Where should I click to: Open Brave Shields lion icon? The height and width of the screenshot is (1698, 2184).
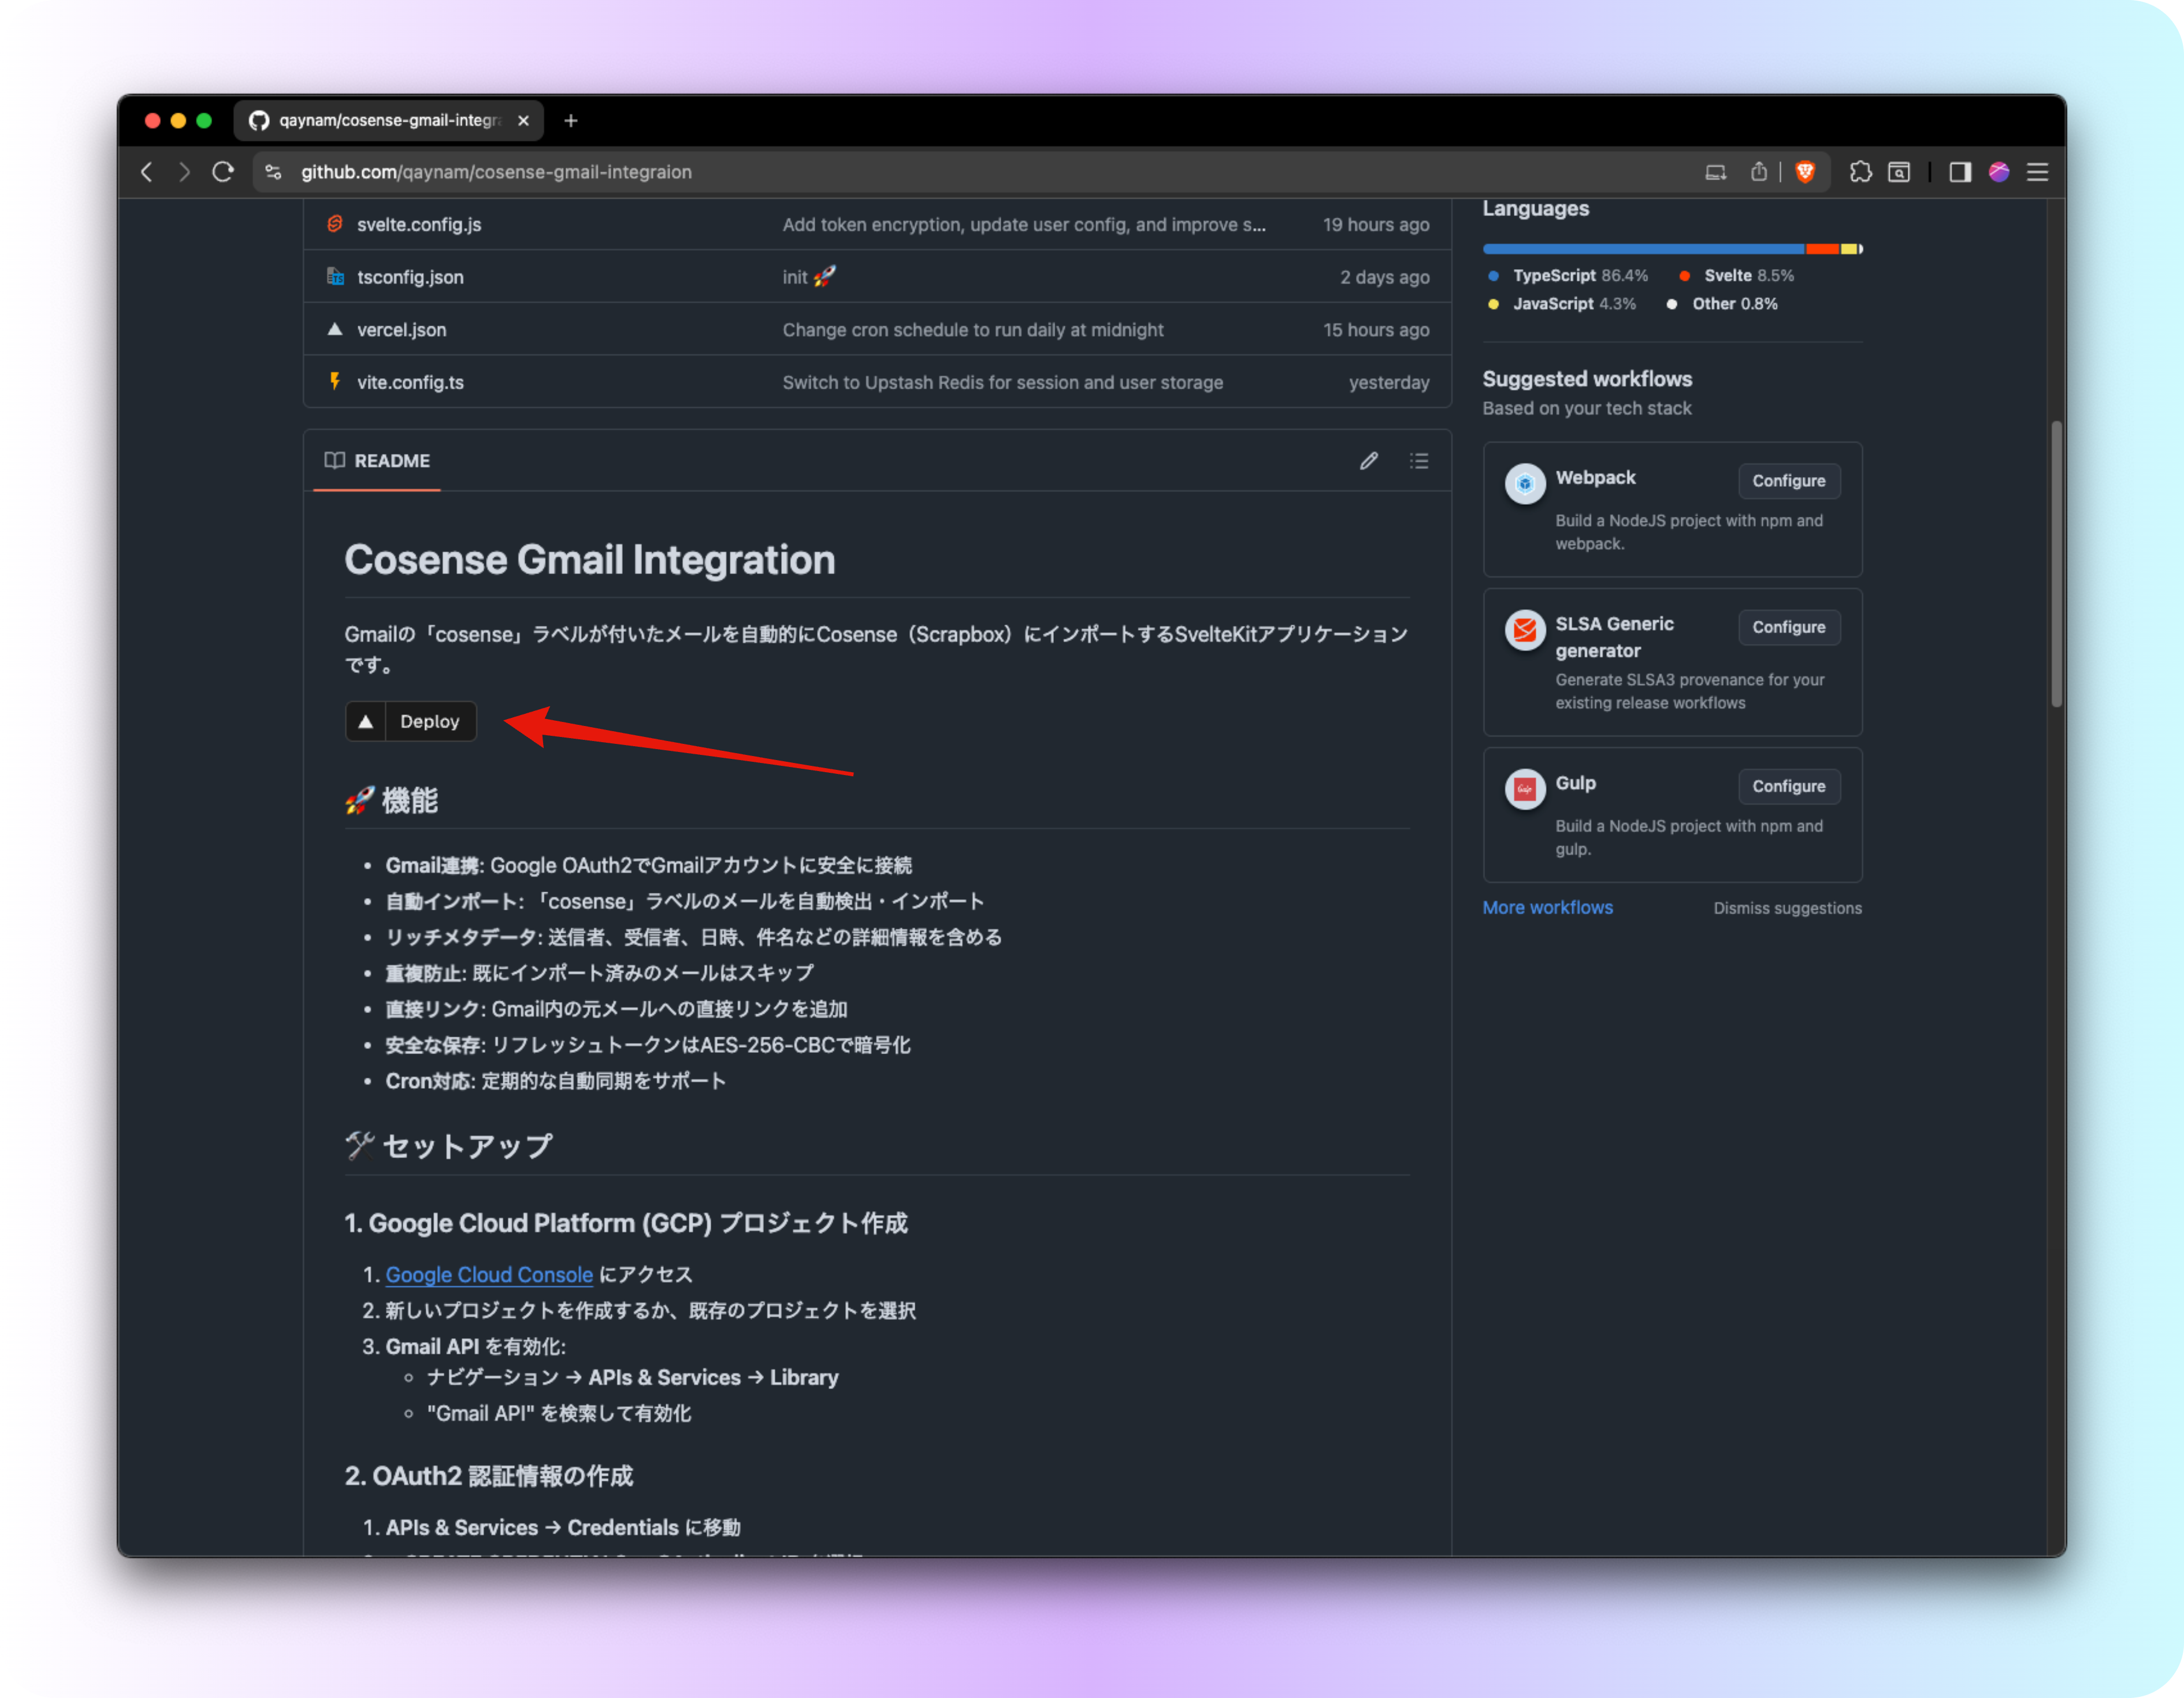pos(1805,172)
